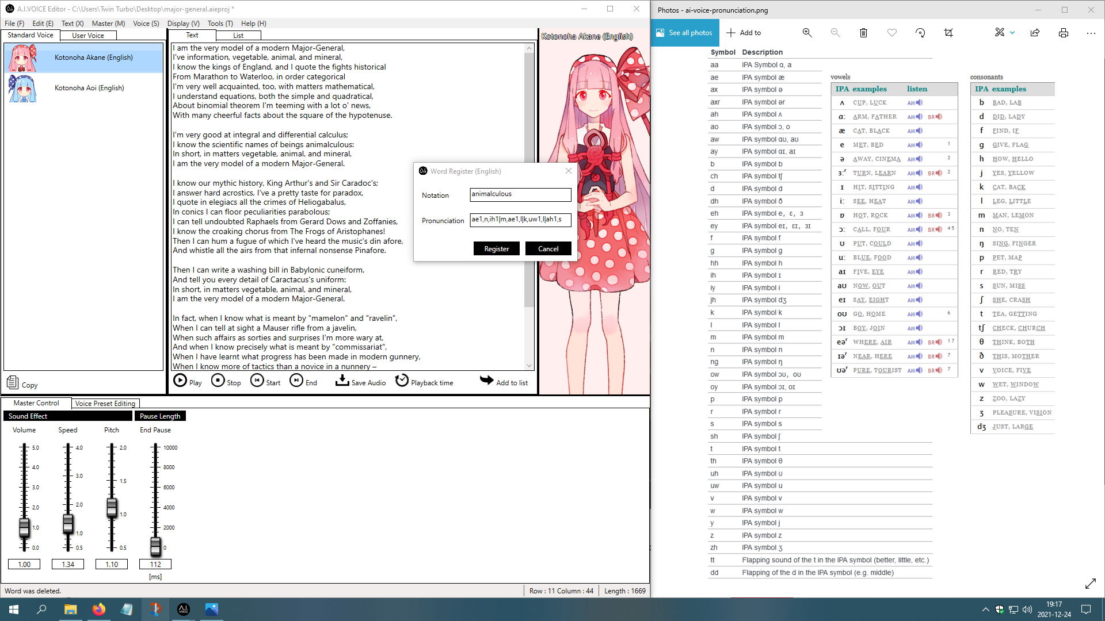Switch to User Voice tab
The height and width of the screenshot is (621, 1105).
(x=88, y=36)
